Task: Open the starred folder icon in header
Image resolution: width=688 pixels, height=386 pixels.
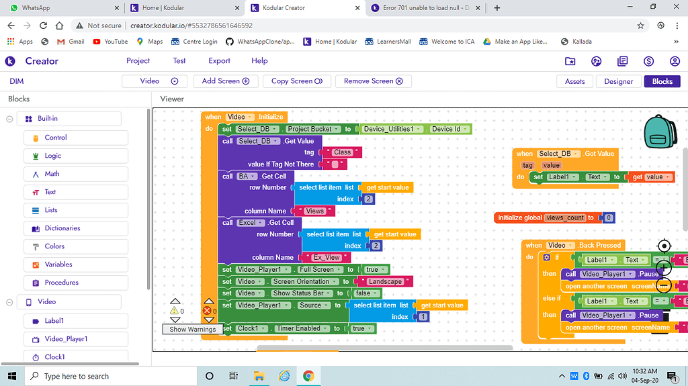Action: (570, 61)
